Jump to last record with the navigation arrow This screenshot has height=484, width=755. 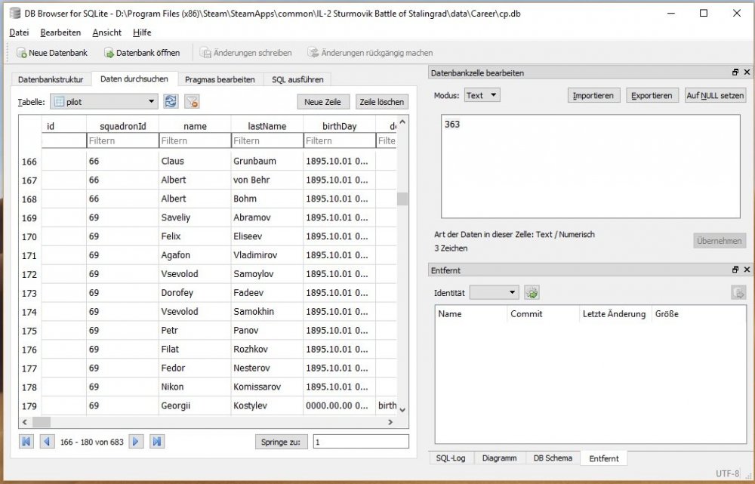coord(157,442)
